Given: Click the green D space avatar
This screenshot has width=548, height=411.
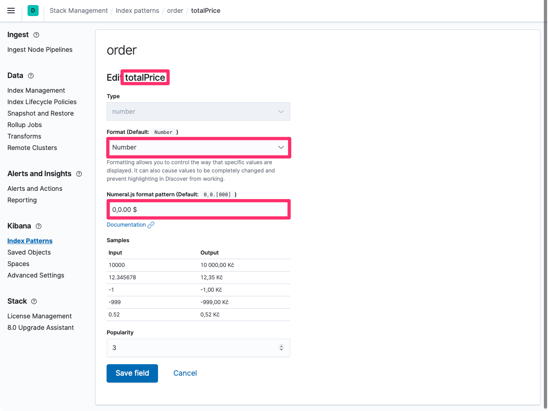Looking at the screenshot, I should point(33,11).
